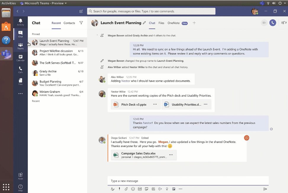Open more compose options ellipsis
Viewport: 288px width, 193px height.
tap(181, 189)
